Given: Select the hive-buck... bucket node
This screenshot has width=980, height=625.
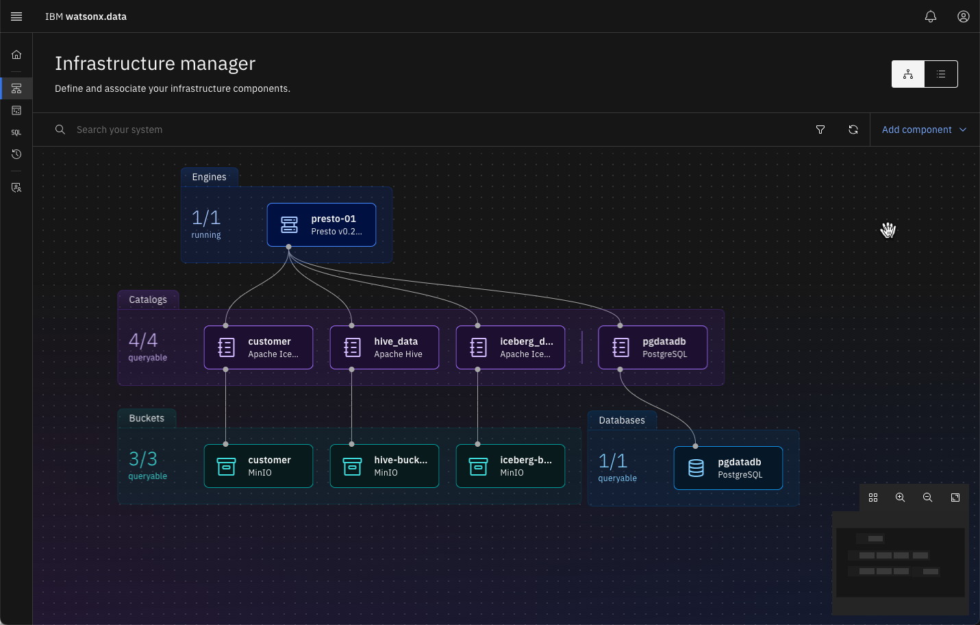Looking at the screenshot, I should [x=384, y=466].
